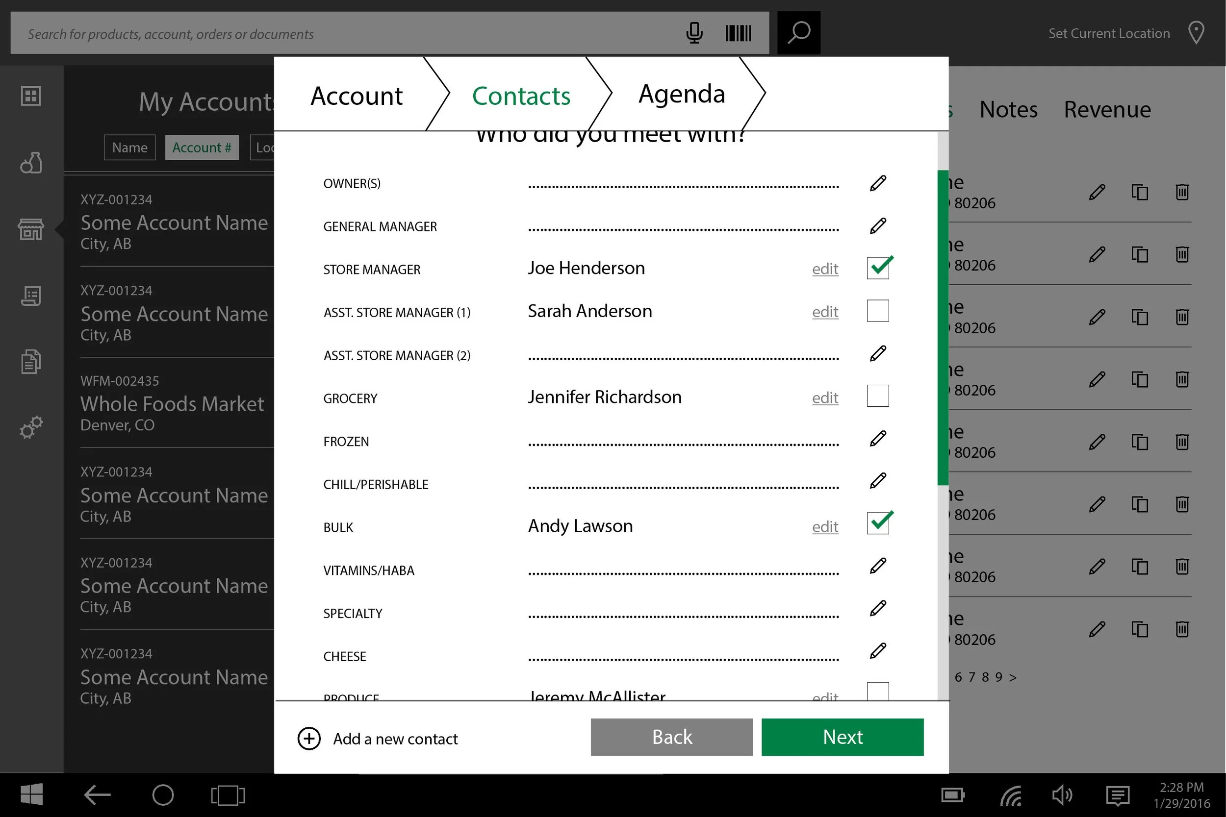Click the pencil icon next to OWNER(S)

click(x=877, y=183)
